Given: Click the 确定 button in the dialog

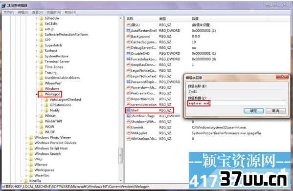Looking at the screenshot, I should [x=253, y=111].
